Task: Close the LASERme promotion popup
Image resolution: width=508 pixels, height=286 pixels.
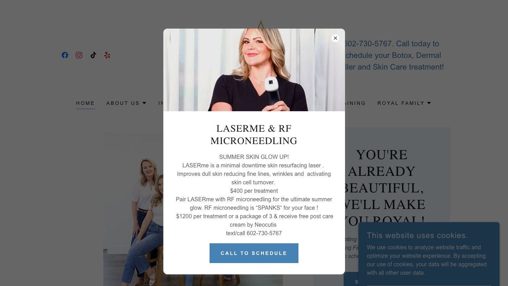Action: click(335, 38)
